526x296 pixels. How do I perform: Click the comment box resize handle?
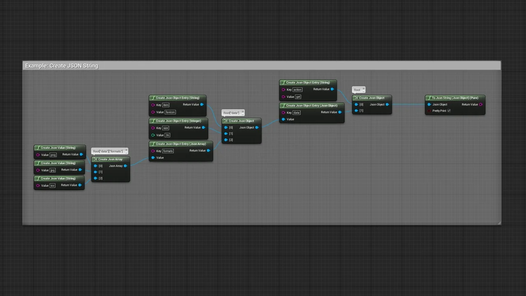(x=499, y=223)
